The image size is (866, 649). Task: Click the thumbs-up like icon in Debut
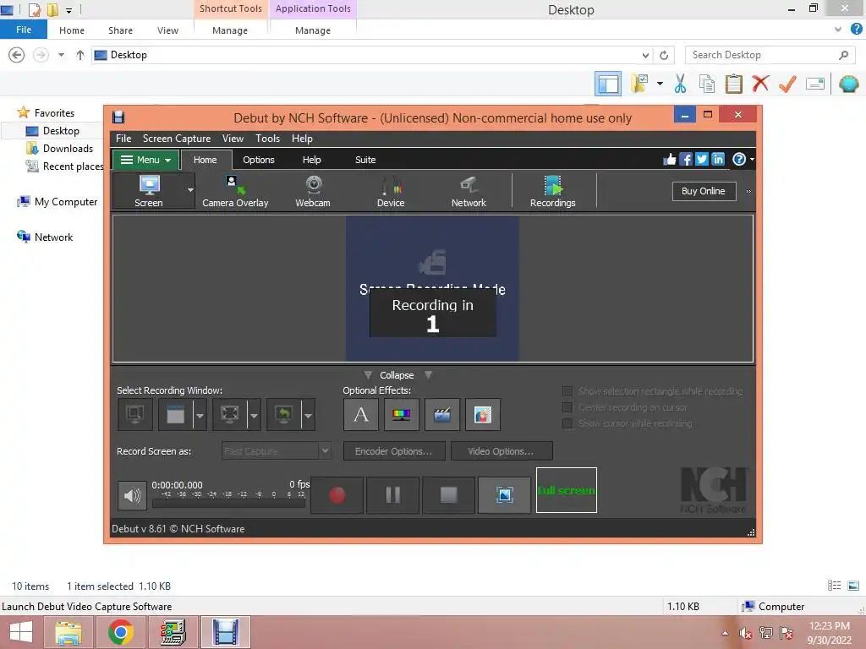[x=670, y=160]
